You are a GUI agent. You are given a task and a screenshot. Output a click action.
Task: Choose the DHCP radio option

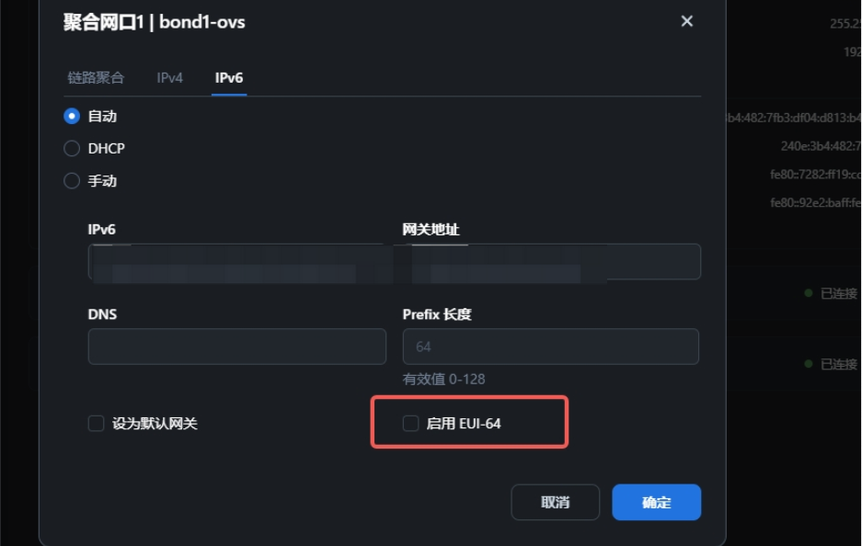[72, 149]
